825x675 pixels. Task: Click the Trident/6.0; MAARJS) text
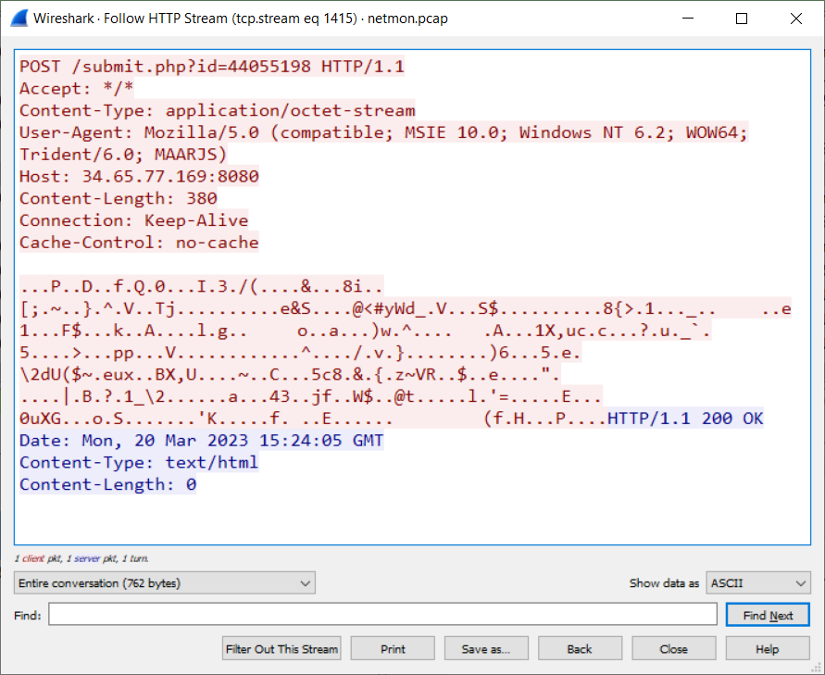(123, 154)
